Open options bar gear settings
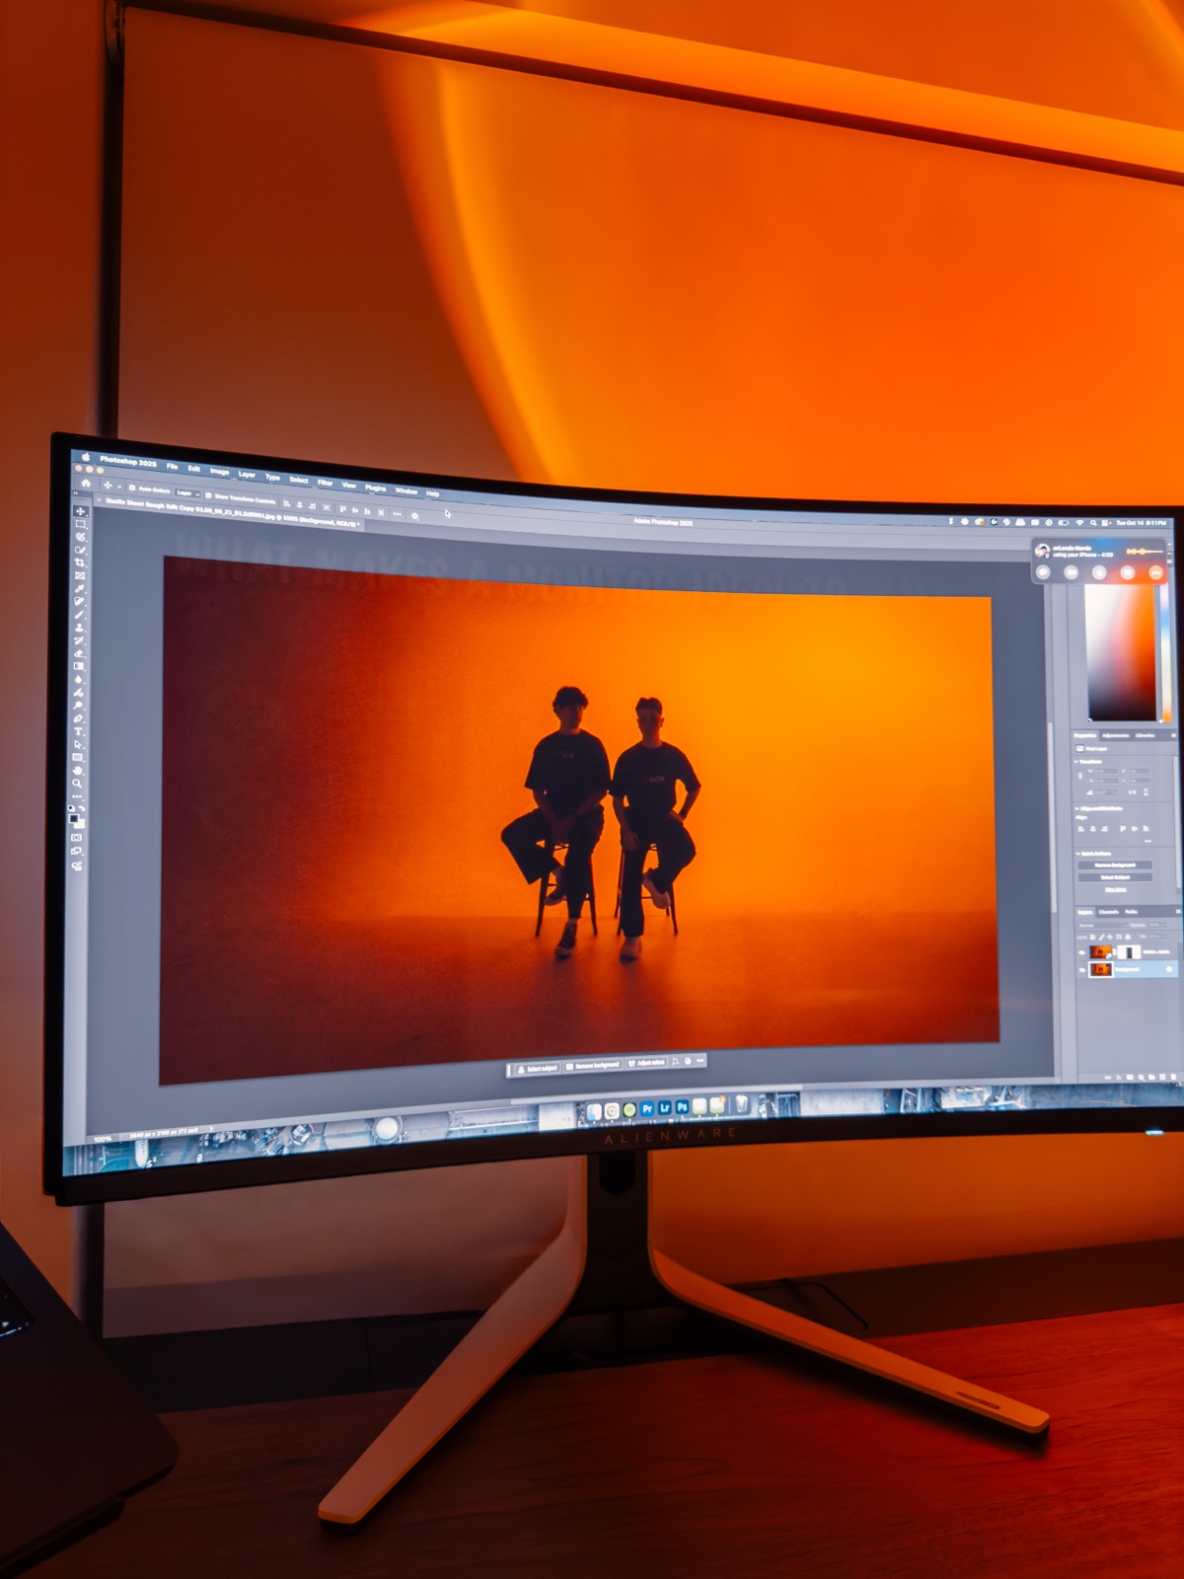 (414, 515)
